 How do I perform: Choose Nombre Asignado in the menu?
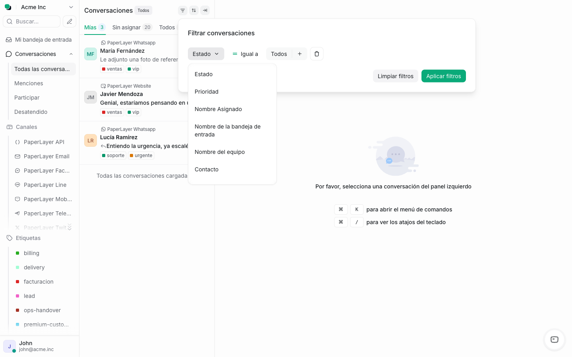(232, 109)
